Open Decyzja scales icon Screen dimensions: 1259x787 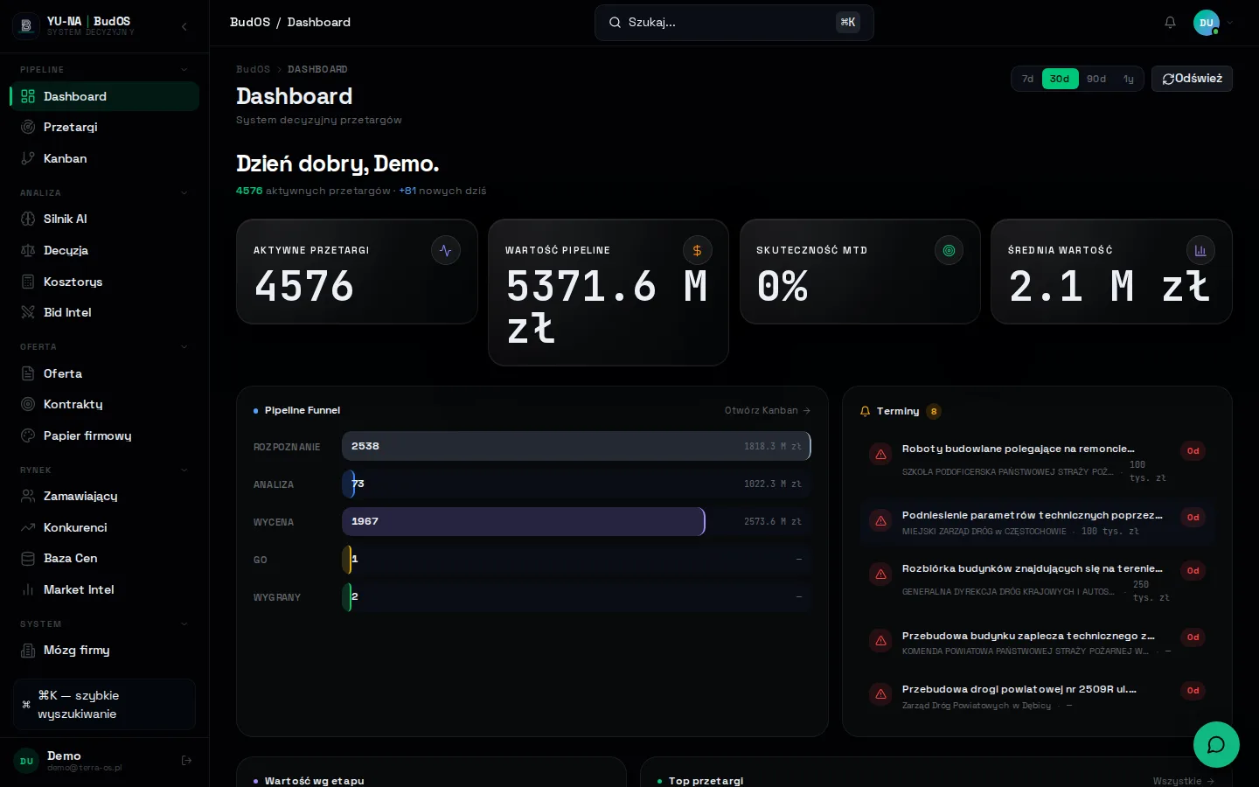click(28, 250)
